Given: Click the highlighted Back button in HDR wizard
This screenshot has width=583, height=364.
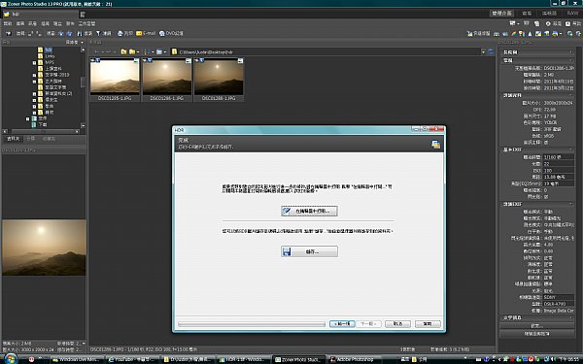Looking at the screenshot, I should (x=342, y=324).
